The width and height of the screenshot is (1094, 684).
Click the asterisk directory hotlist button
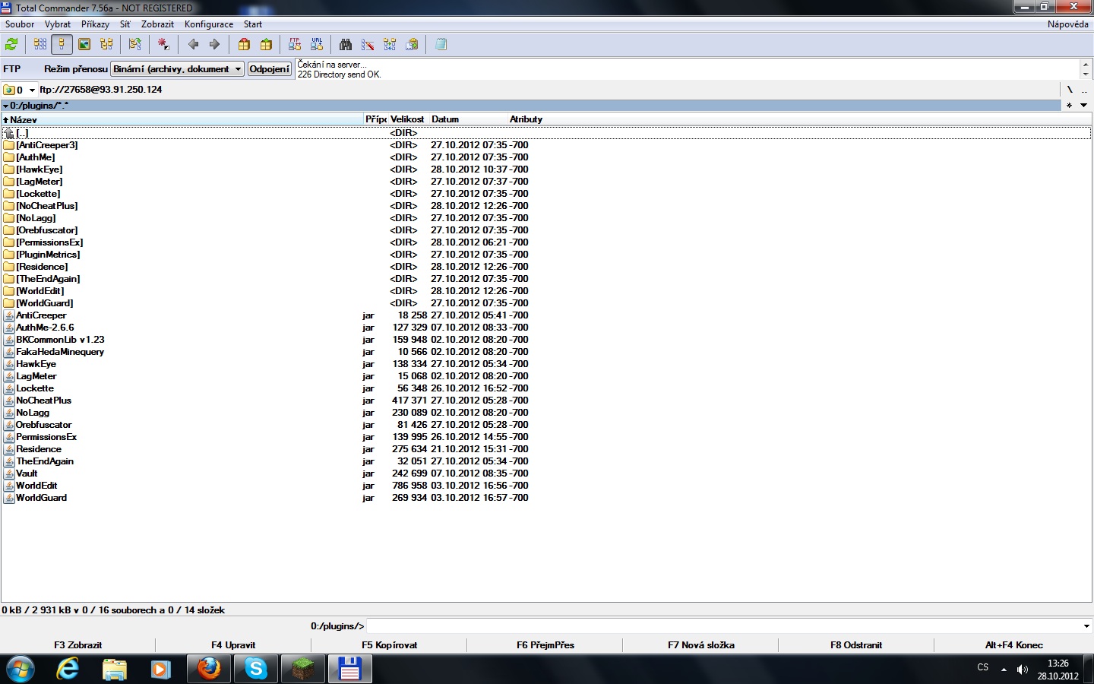pos(1070,106)
